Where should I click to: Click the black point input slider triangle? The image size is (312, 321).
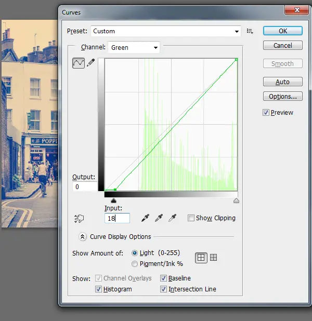[114, 200]
